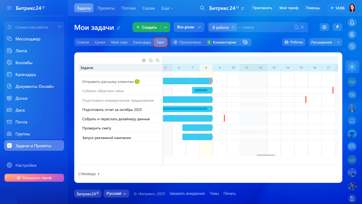Click the horizontal scrollbar under the Gantt chart
This screenshot has width=362, height=204.
pos(266,155)
